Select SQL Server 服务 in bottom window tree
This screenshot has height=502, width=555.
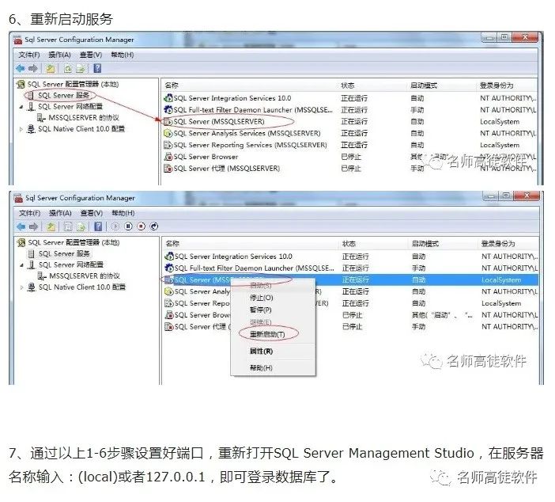tap(64, 253)
